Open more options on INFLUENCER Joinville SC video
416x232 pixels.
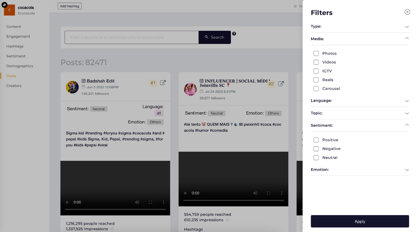(282, 193)
